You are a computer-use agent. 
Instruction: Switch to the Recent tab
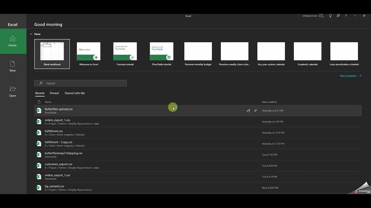[x=40, y=93]
